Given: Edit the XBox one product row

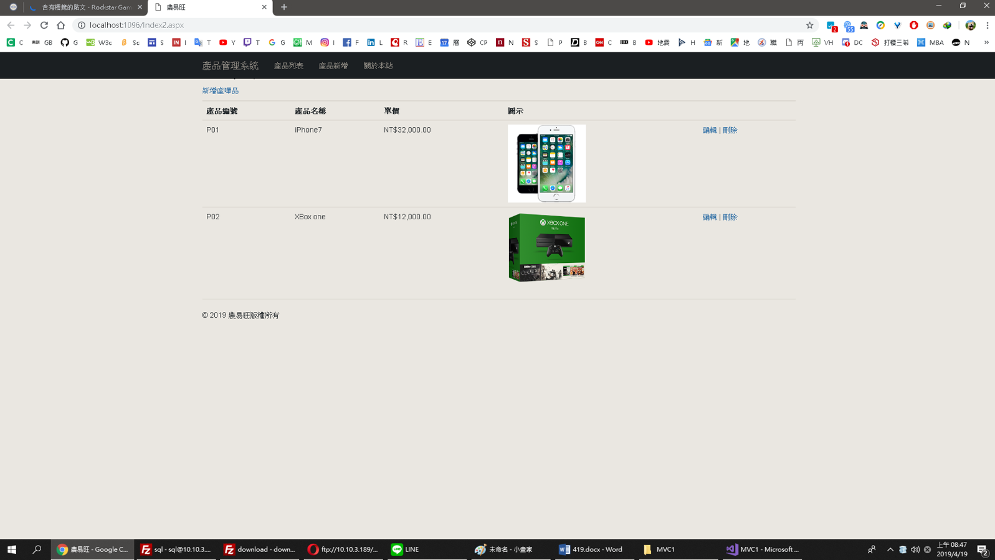Looking at the screenshot, I should pyautogui.click(x=710, y=217).
